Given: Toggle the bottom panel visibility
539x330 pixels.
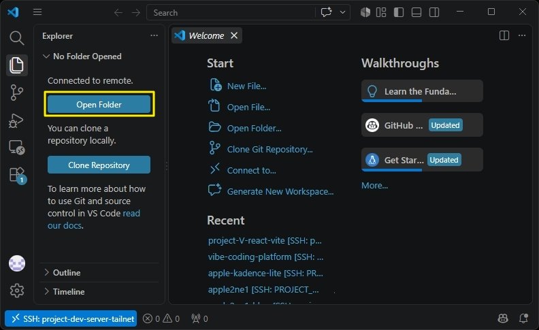Looking at the screenshot, I should click(416, 12).
